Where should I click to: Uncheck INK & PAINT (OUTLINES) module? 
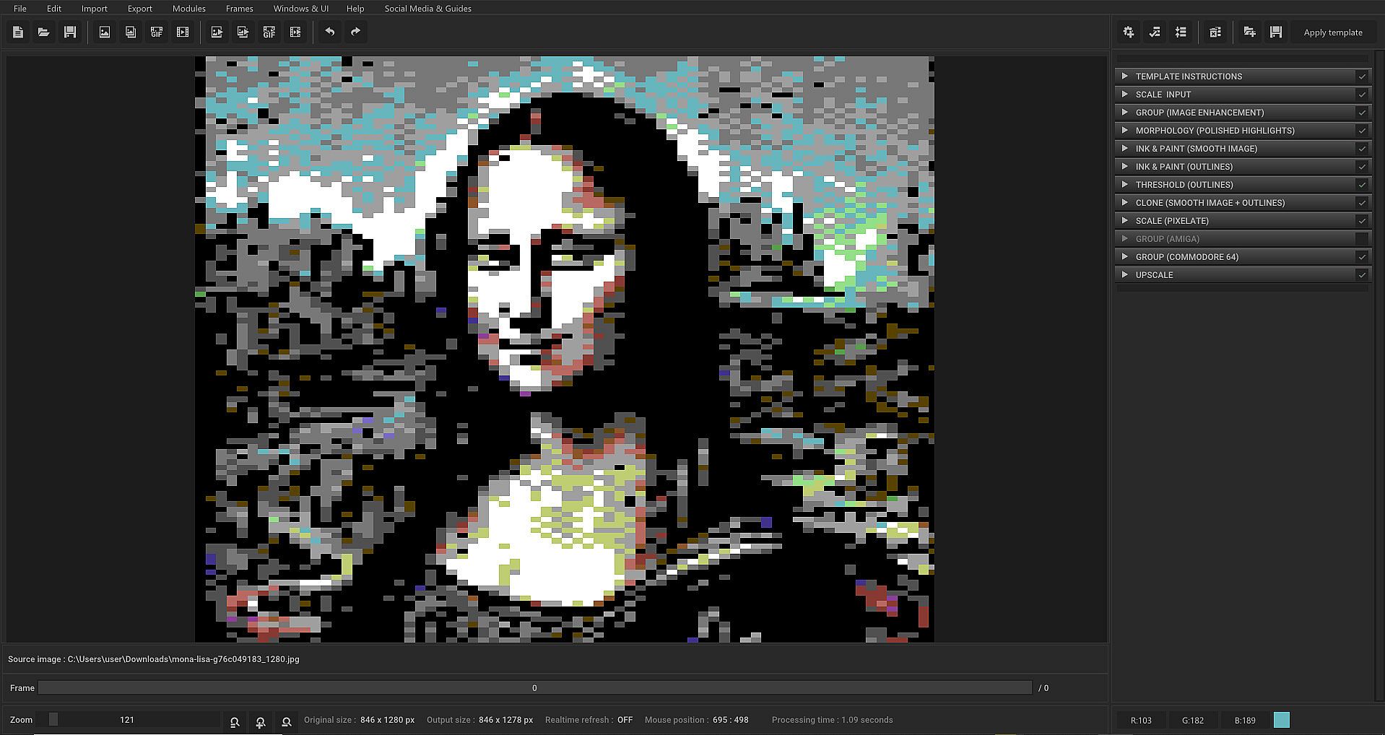[1362, 167]
